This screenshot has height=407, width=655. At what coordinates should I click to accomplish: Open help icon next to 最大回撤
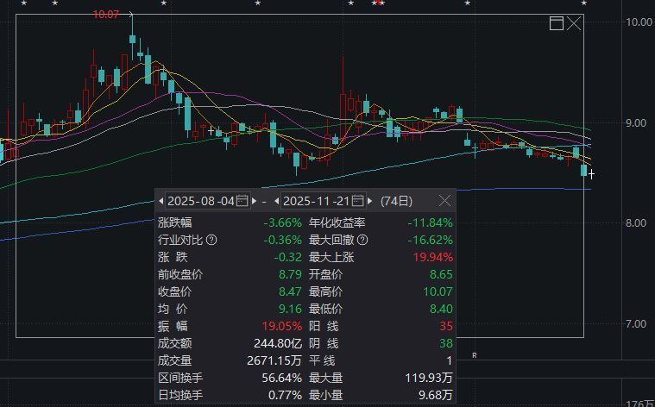pos(363,240)
